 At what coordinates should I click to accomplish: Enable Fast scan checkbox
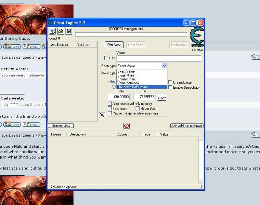pos(110,109)
